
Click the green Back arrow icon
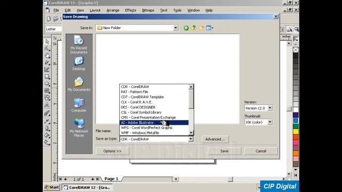(x=186, y=28)
